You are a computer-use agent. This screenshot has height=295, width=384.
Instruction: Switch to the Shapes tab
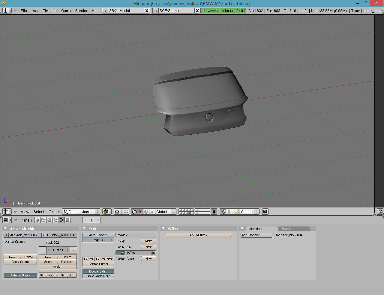286,229
